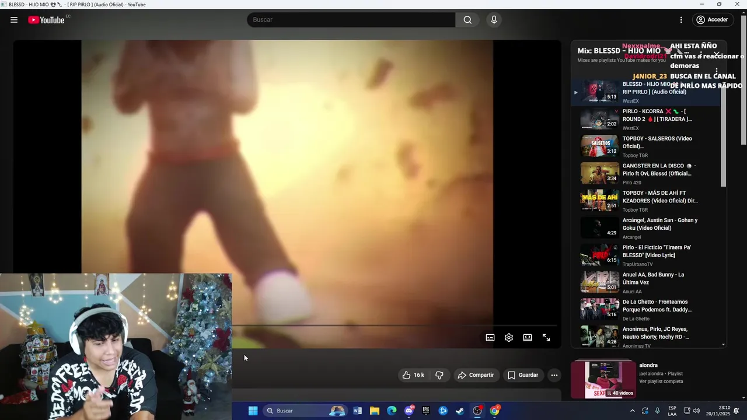Open Steam from taskbar
Viewport: 747px width, 420px height.
coord(460,411)
